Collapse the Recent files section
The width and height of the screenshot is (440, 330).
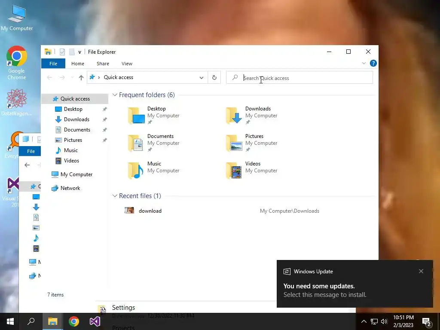[x=115, y=196]
